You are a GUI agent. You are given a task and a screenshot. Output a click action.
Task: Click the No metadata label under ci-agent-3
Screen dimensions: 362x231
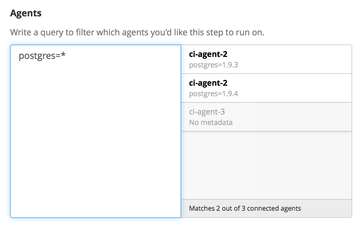tap(211, 123)
